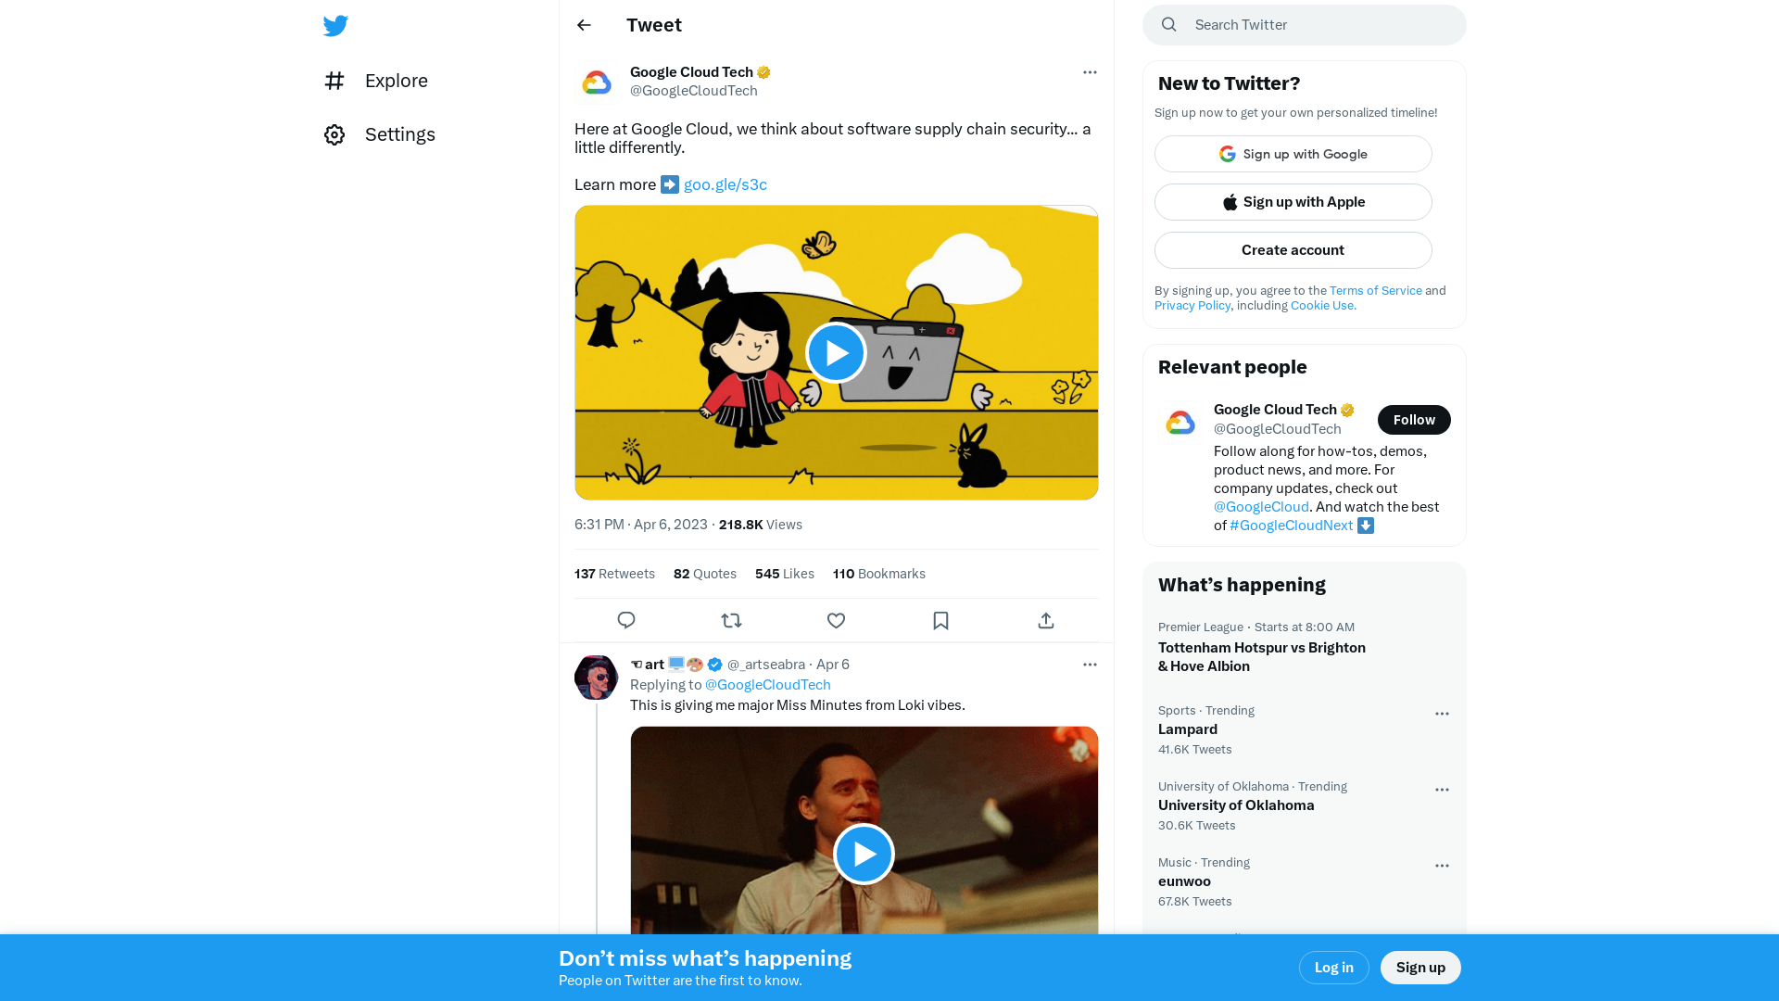Click the bookmark icon on tweet
1779x1001 pixels.
(940, 620)
